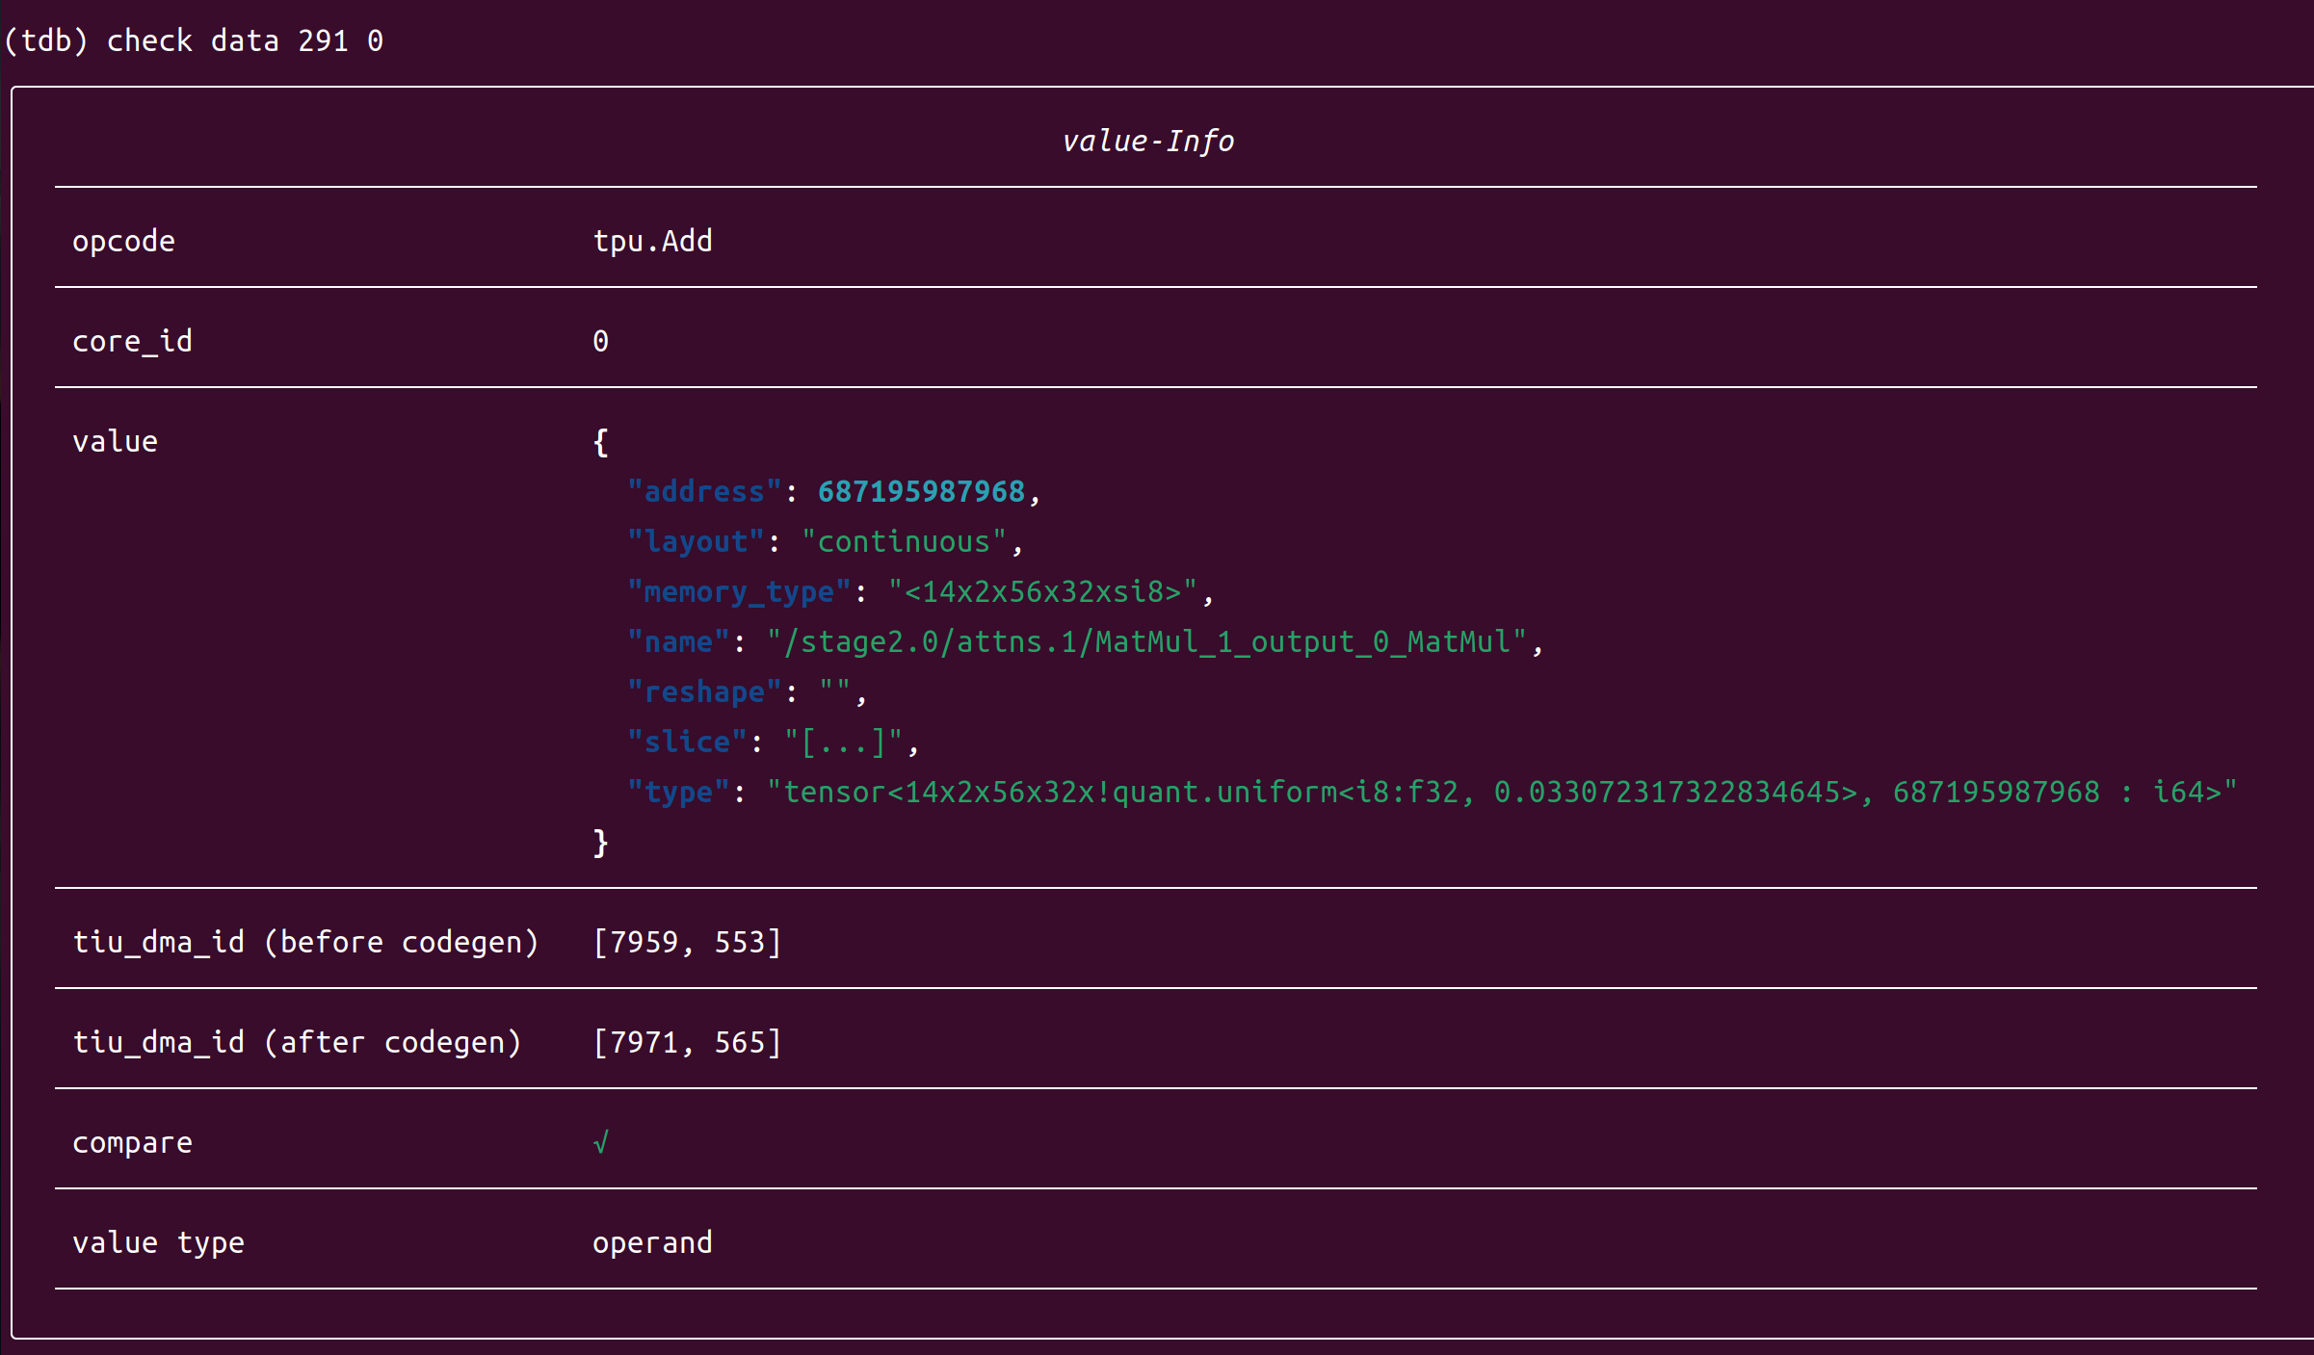Click the memory_type value <14x2x56x32xsi8>
Image resolution: width=2314 pixels, height=1355 pixels.
click(x=1047, y=590)
